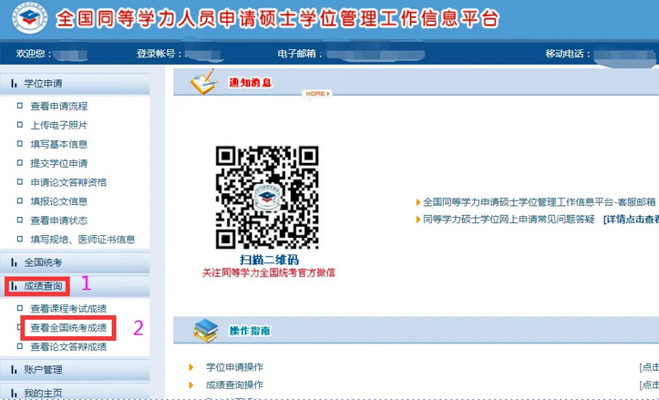This screenshot has width=659, height=400.
Task: Click the 登录帐号 label in header bar
Action: (x=159, y=54)
